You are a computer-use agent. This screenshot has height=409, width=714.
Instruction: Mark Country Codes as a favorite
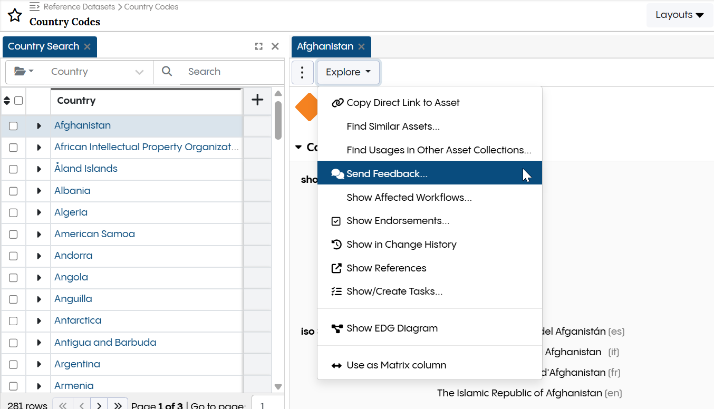[x=14, y=15]
